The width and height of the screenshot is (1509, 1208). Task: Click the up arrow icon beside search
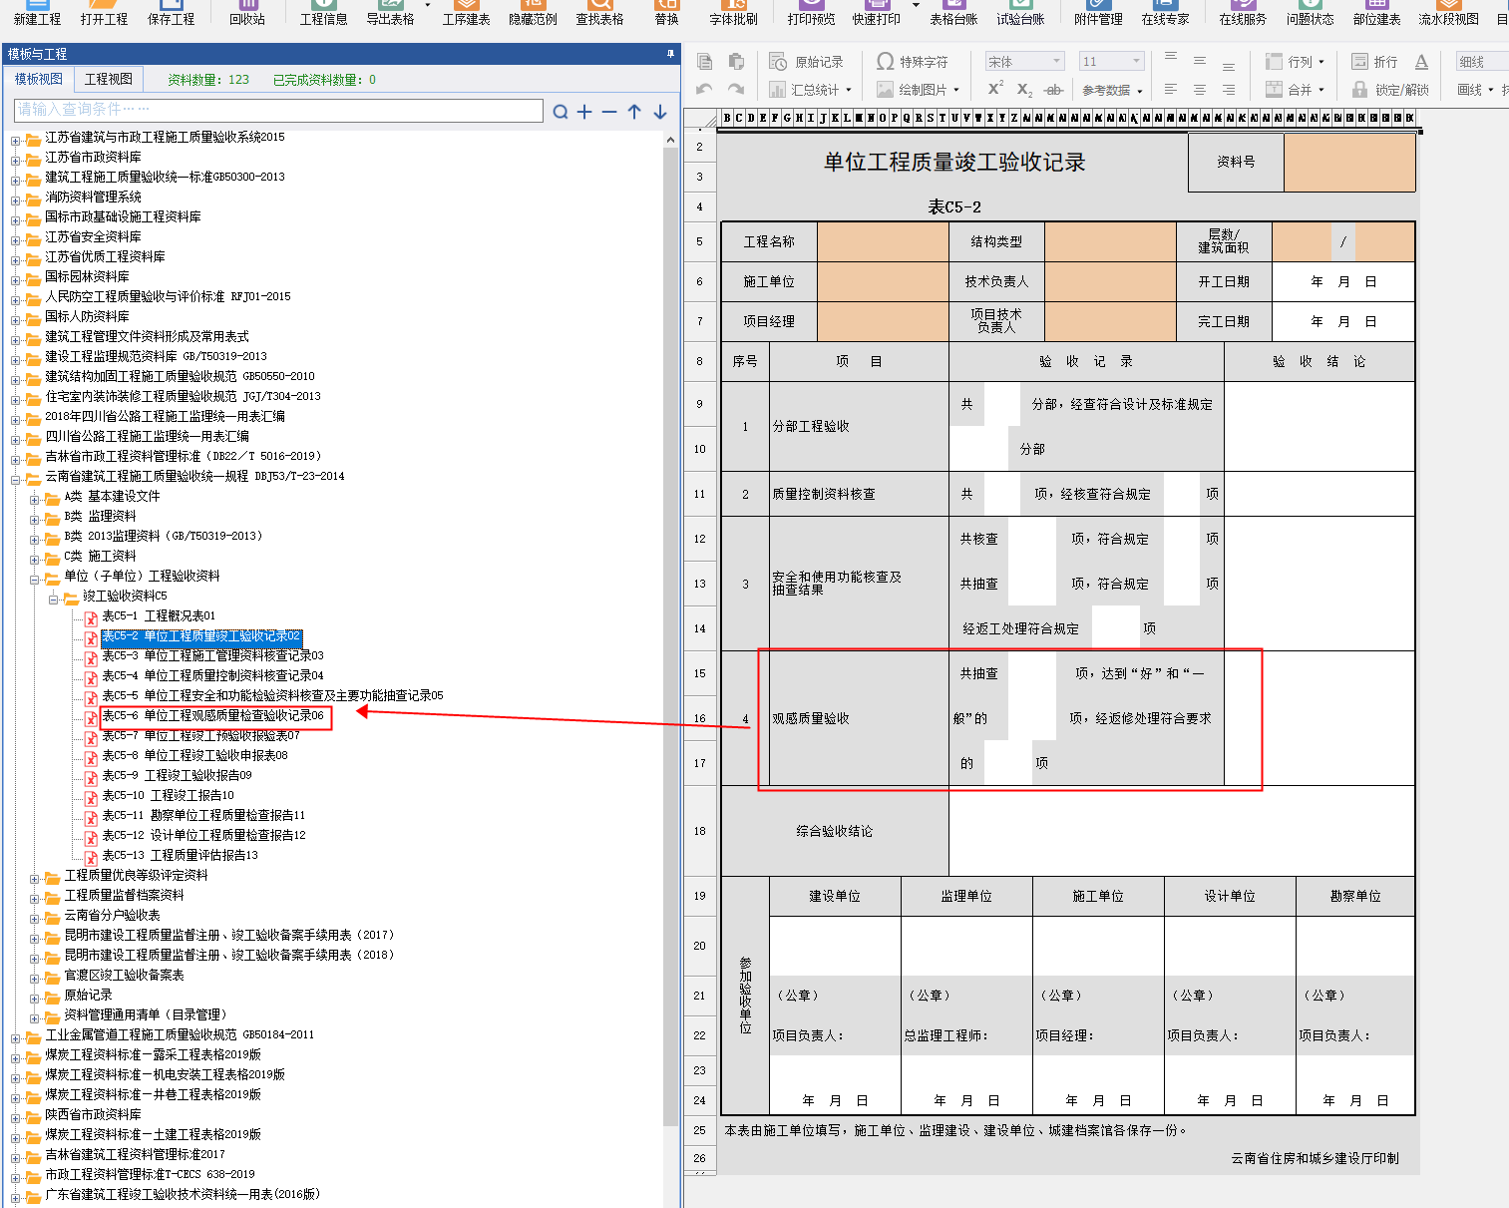click(634, 112)
